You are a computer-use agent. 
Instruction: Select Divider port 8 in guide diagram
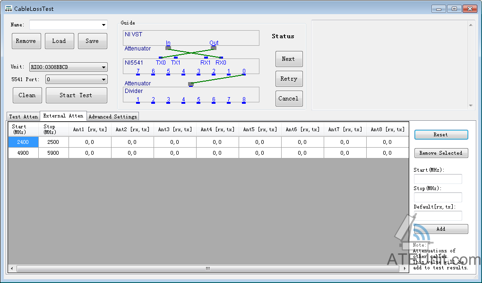click(244, 100)
